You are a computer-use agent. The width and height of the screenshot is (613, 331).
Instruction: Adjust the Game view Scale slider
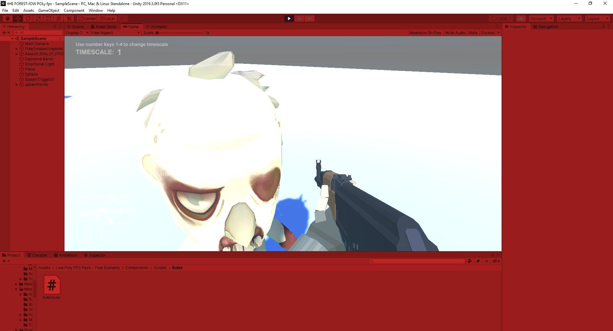(180, 33)
